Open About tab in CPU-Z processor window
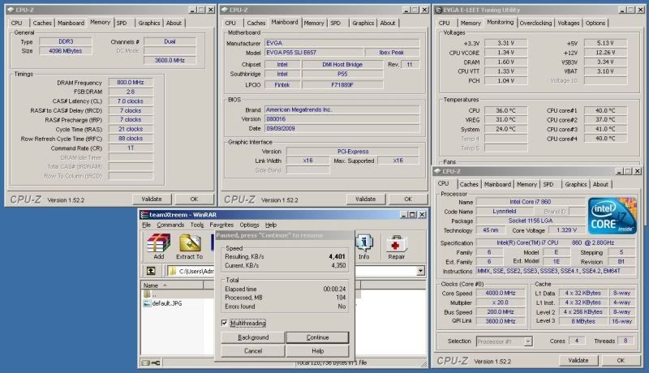The width and height of the screenshot is (649, 373). click(x=600, y=184)
